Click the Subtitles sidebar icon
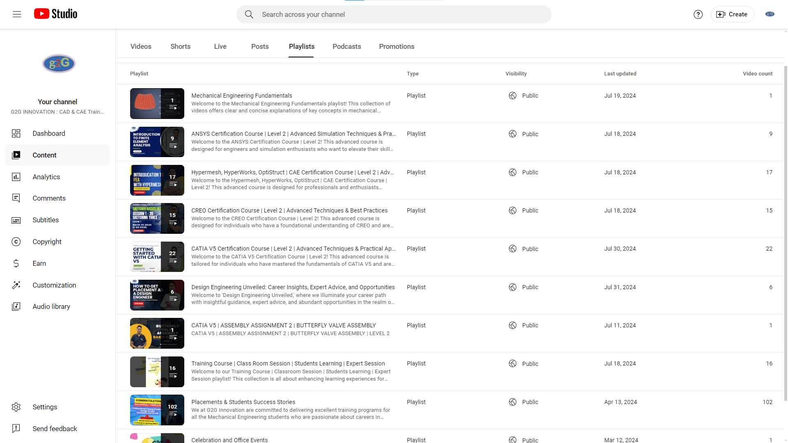Viewport: 788px width, 443px height. [16, 220]
